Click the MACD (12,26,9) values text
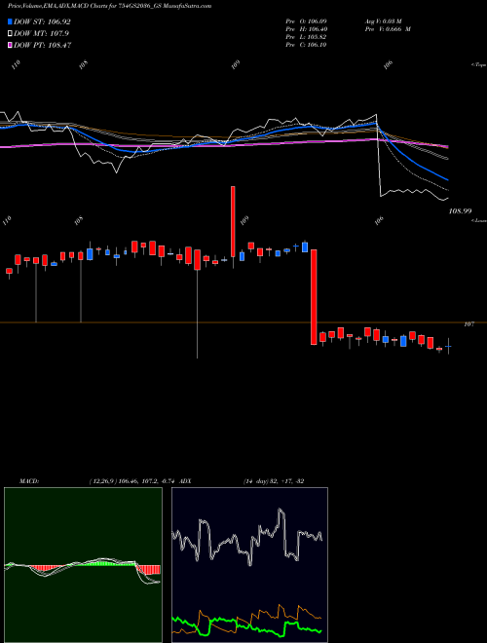Image resolution: width=487 pixels, height=643 pixels. [132, 481]
